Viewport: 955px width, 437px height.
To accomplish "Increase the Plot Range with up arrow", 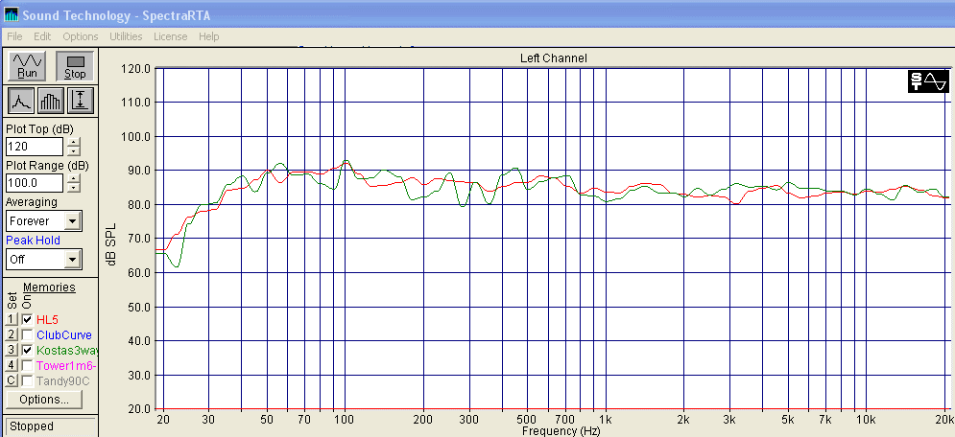I will (73, 179).
